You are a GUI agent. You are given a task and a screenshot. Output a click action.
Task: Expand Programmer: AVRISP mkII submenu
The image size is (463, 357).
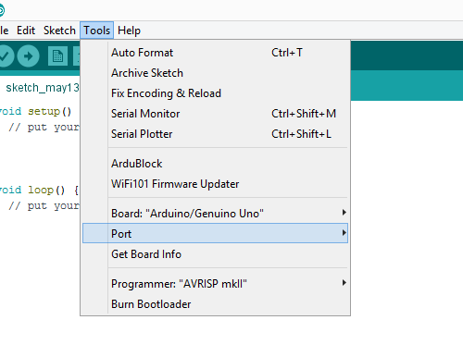pyautogui.click(x=215, y=284)
